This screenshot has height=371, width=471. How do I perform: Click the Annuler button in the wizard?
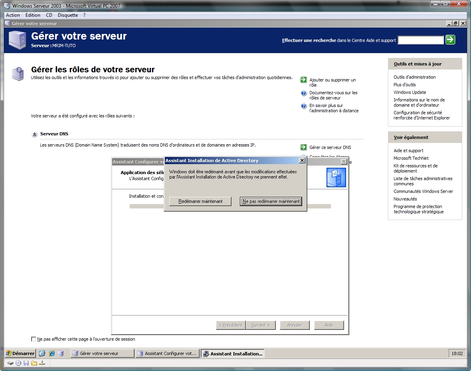pos(295,325)
